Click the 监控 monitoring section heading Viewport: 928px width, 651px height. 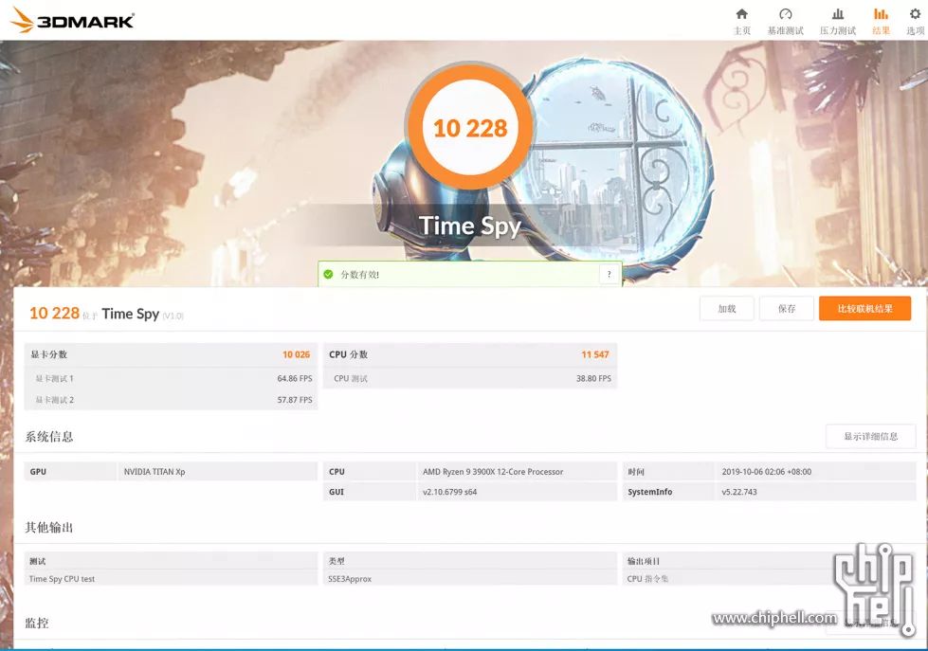point(37,623)
